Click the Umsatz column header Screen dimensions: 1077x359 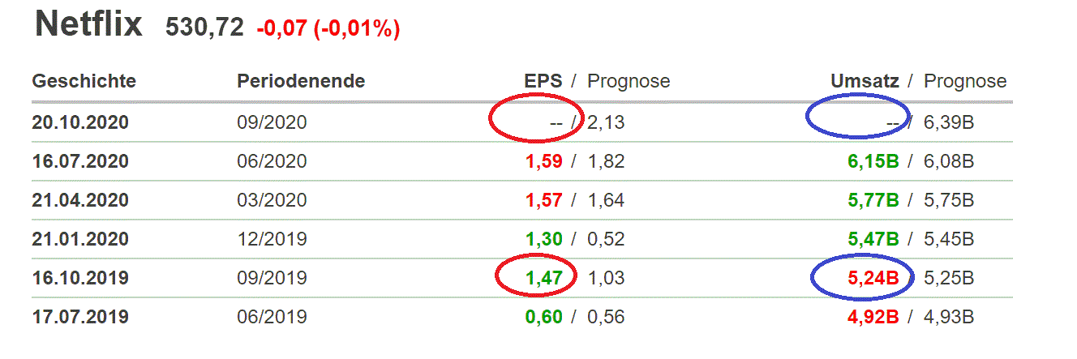point(865,81)
